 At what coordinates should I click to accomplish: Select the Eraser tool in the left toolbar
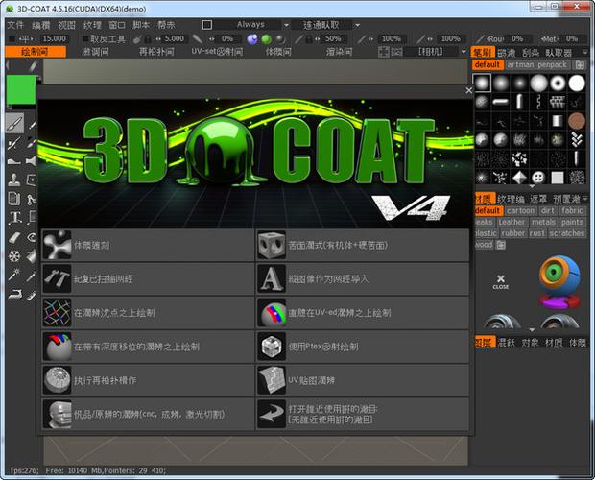point(14,237)
